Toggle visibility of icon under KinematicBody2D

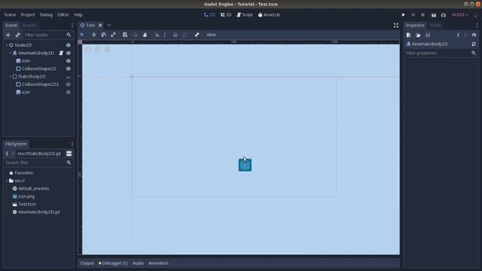click(x=69, y=61)
